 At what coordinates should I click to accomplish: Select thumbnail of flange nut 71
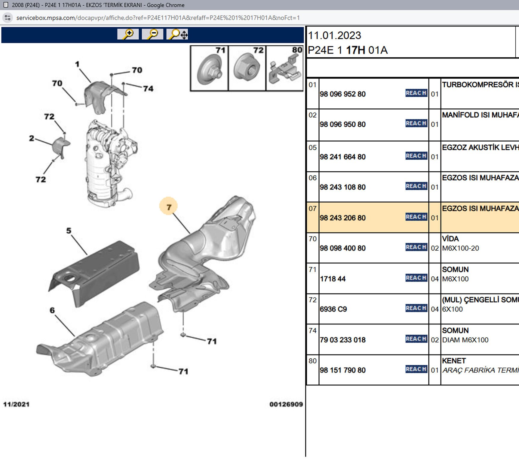[x=210, y=68]
